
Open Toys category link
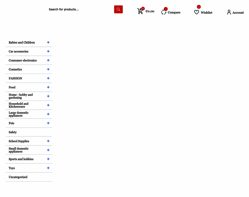coord(12,168)
